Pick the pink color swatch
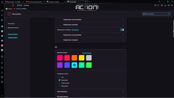 [x=60, y=58]
